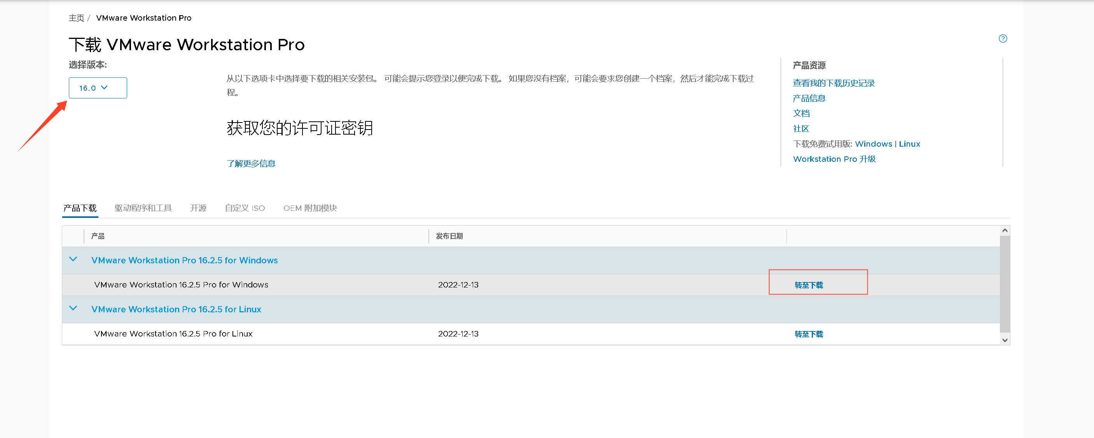
Task: Open the OEM 附加模块 tab
Action: tap(310, 208)
